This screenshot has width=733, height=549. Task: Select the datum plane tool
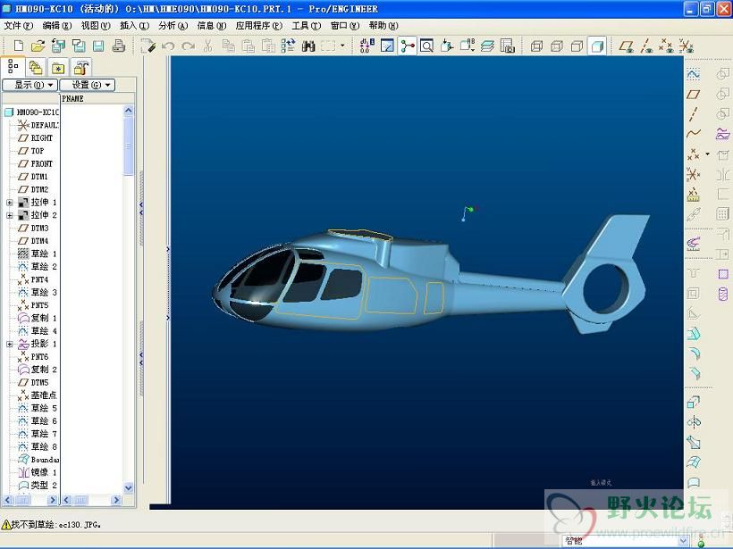(x=694, y=94)
